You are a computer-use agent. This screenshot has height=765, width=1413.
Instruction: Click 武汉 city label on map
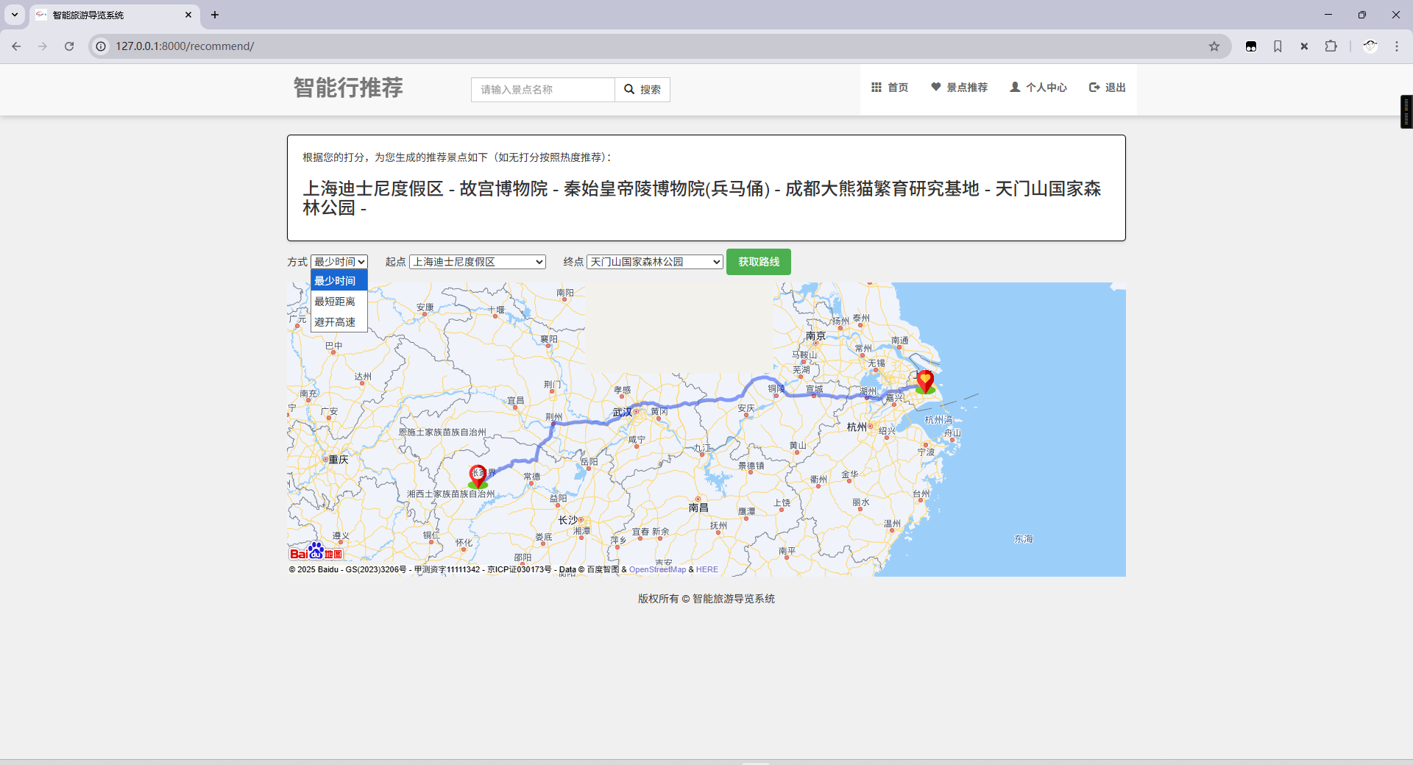tap(622, 413)
